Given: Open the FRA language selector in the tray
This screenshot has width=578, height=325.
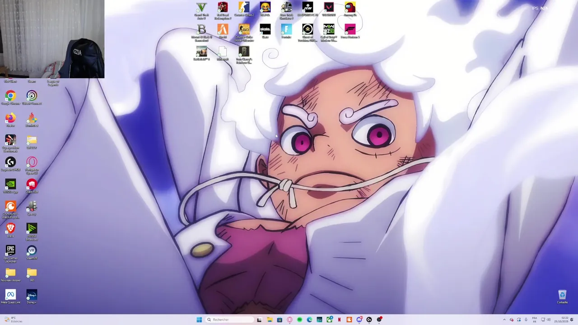Looking at the screenshot, I should [535, 320].
